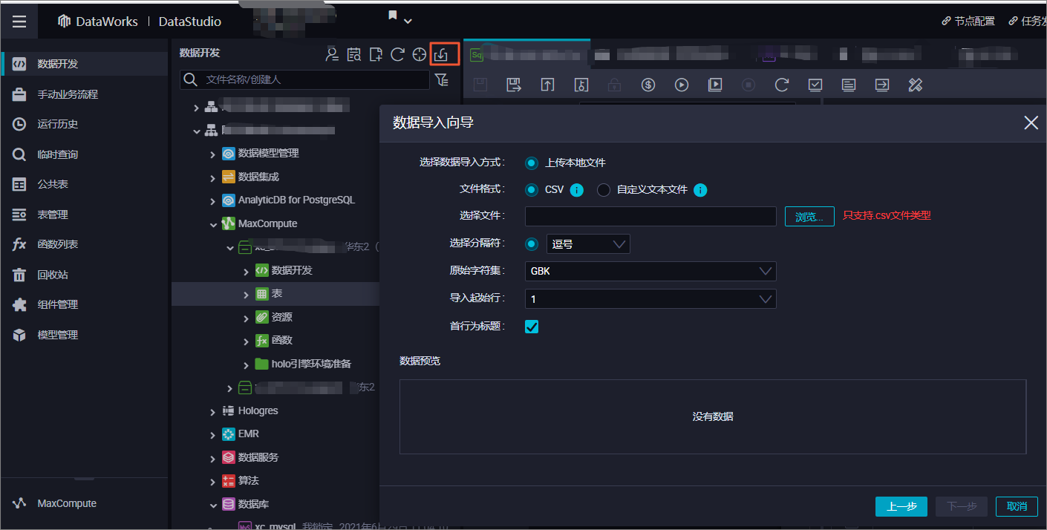Collapse the 数据库 tree node
The width and height of the screenshot is (1047, 530).
213,505
